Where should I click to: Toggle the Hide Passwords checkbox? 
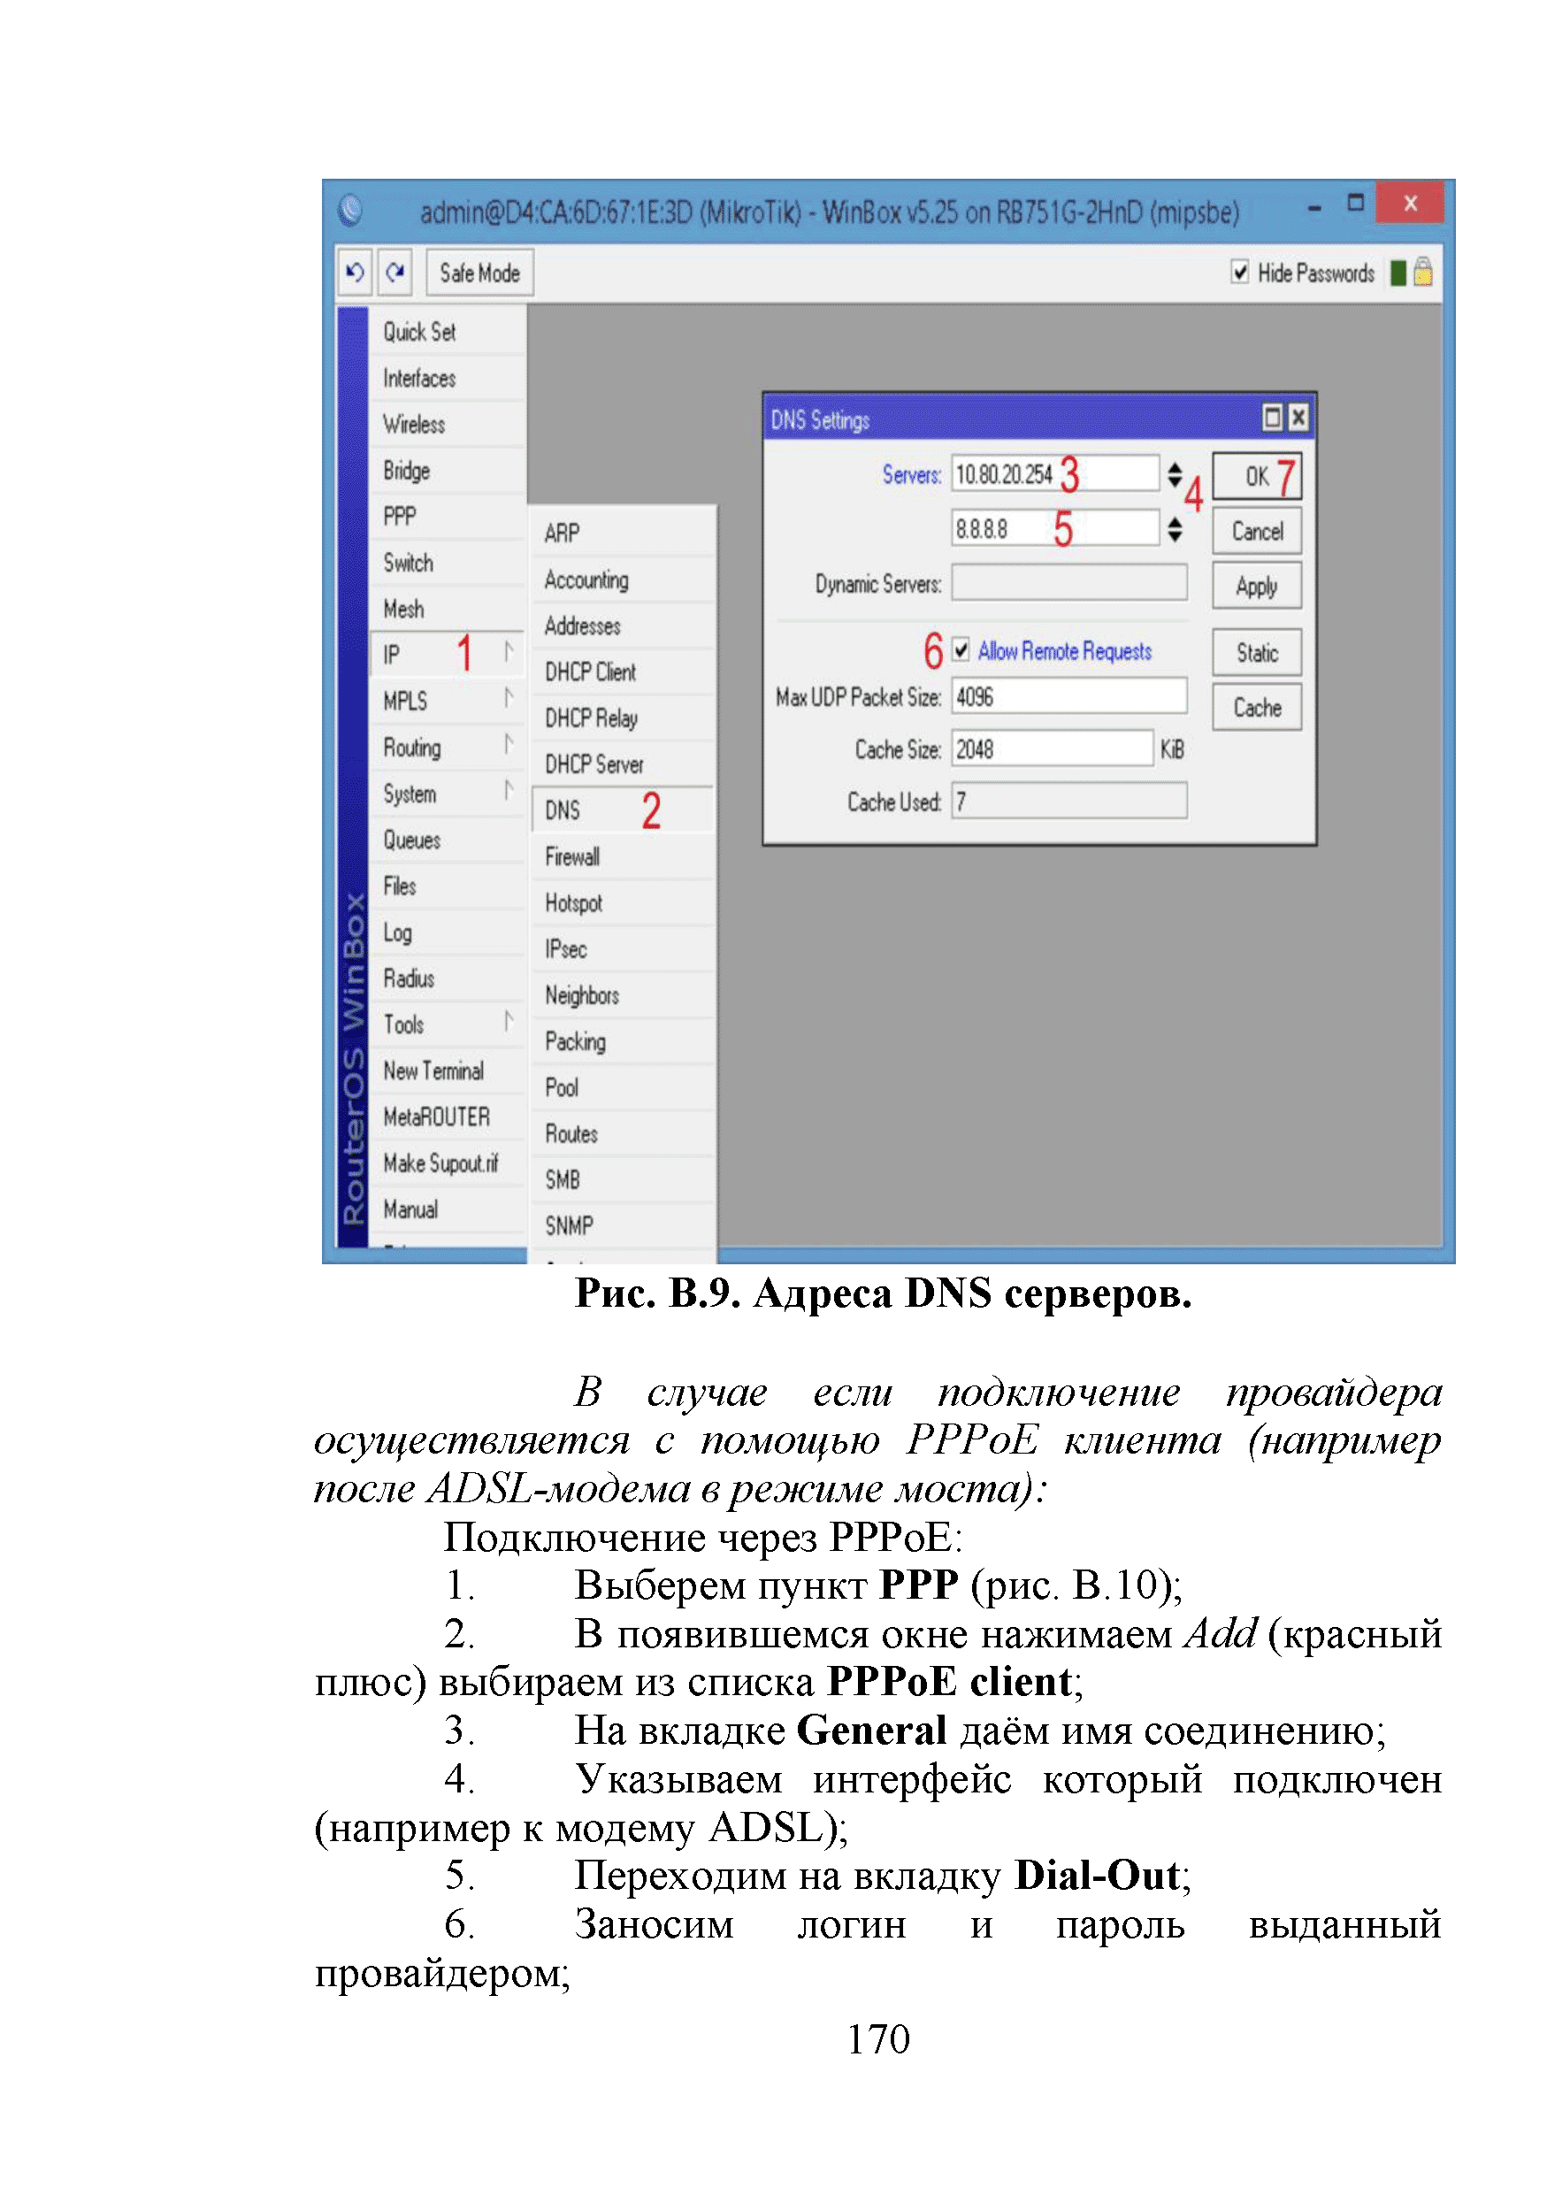(x=1239, y=272)
